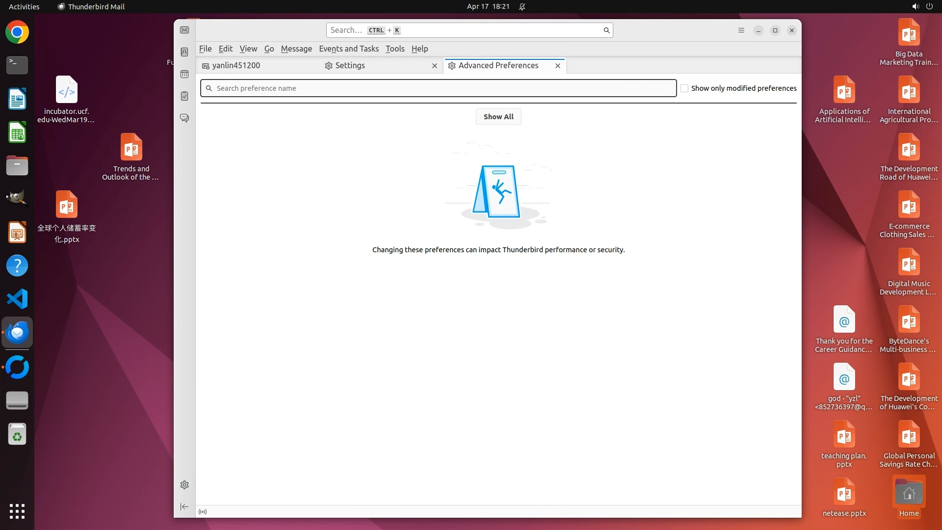Open the Tools menu
942x530 pixels.
394,49
